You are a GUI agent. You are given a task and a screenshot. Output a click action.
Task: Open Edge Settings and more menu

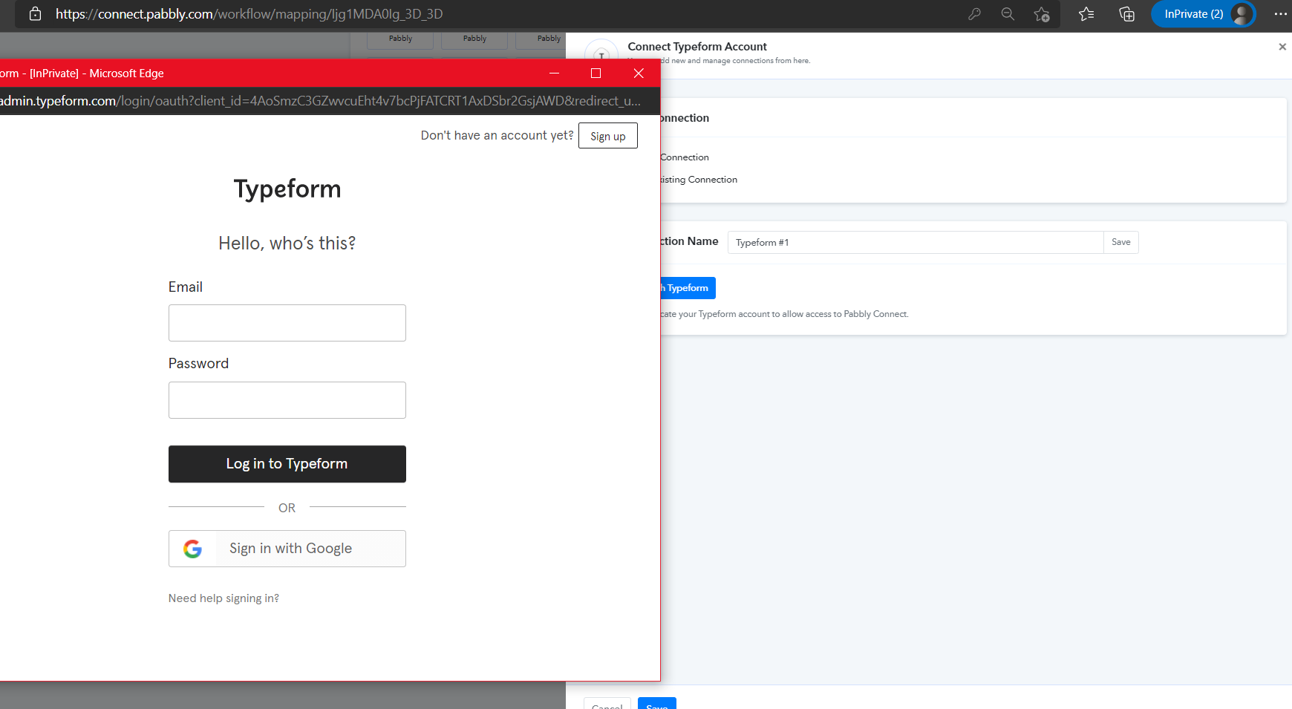(1281, 14)
